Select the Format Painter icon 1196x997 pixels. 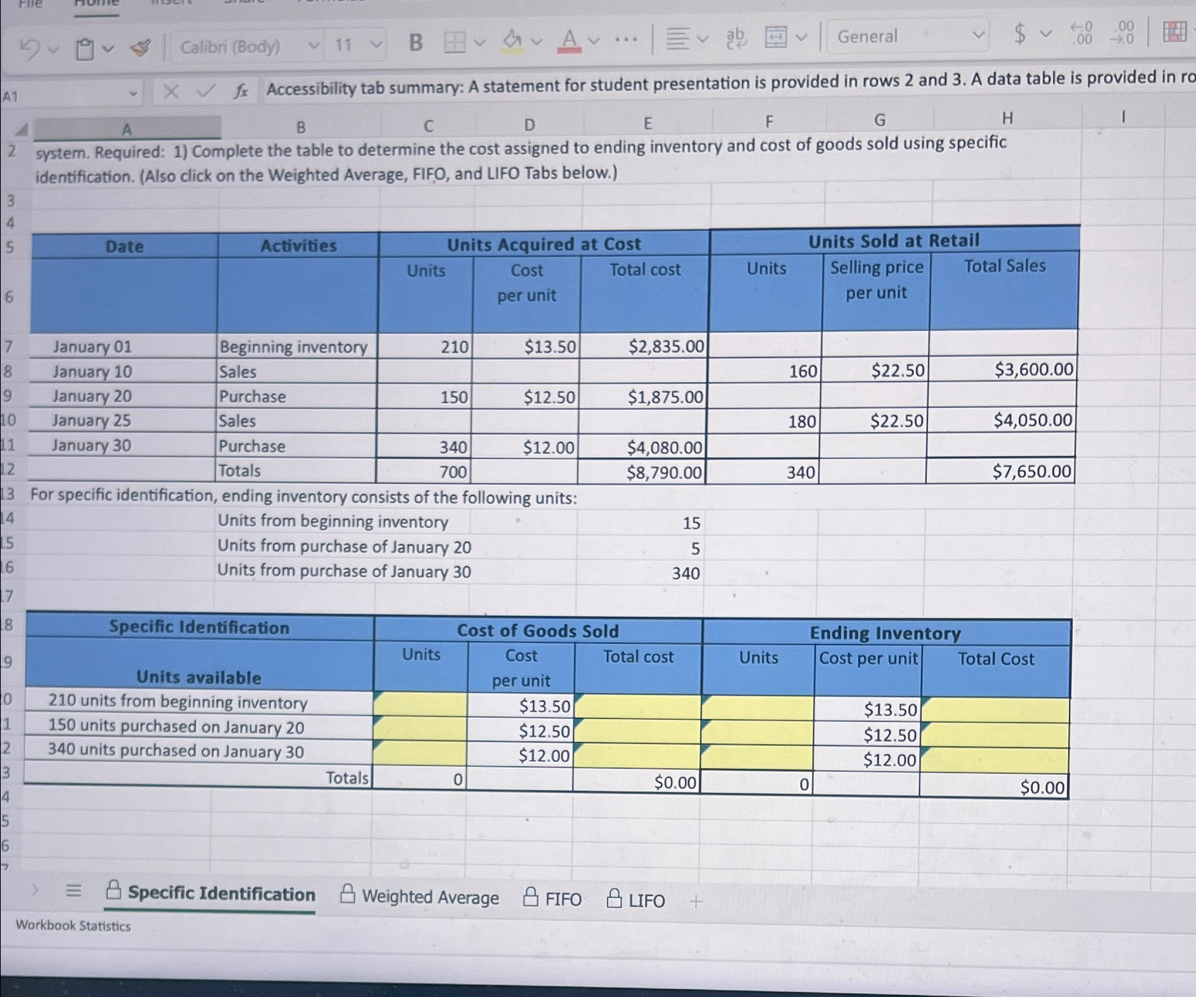click(x=141, y=47)
